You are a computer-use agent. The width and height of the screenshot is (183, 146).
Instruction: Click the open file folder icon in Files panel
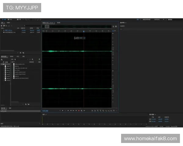[x=2, y=26]
